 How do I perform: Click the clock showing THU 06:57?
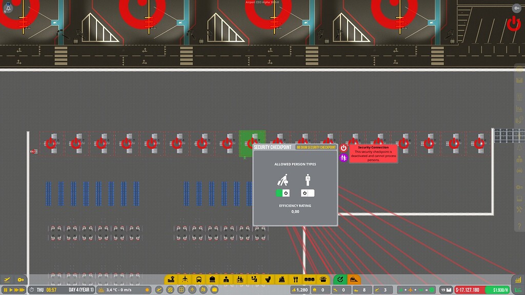pyautogui.click(x=47, y=290)
